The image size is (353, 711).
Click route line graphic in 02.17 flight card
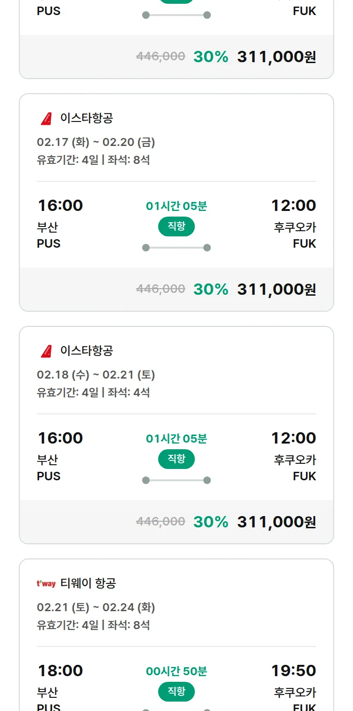pos(176,248)
